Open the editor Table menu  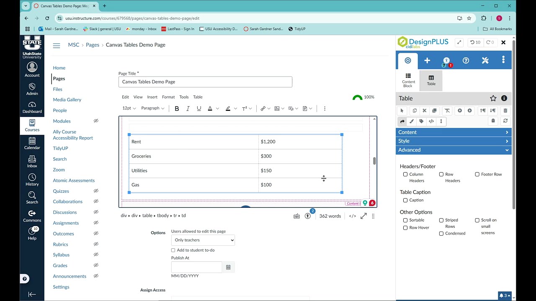coord(198,97)
